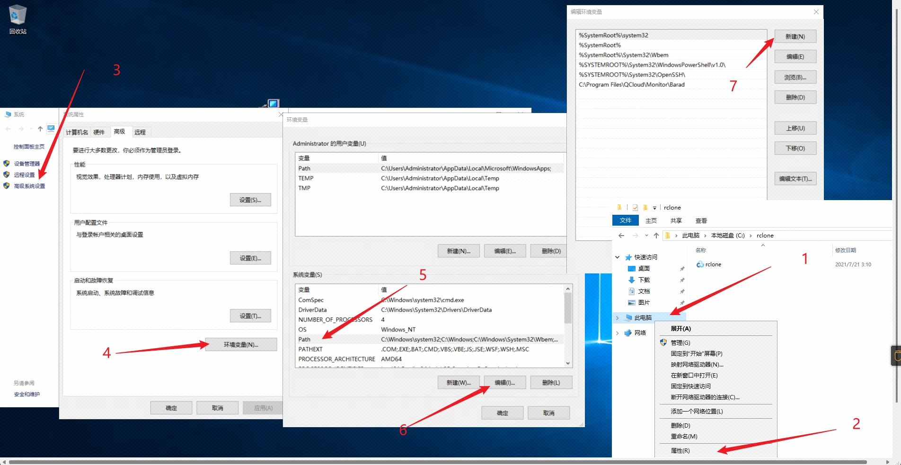Click the vertical scrollbar thumb in 系统变量 list
The height and width of the screenshot is (465, 901).
pos(568,308)
